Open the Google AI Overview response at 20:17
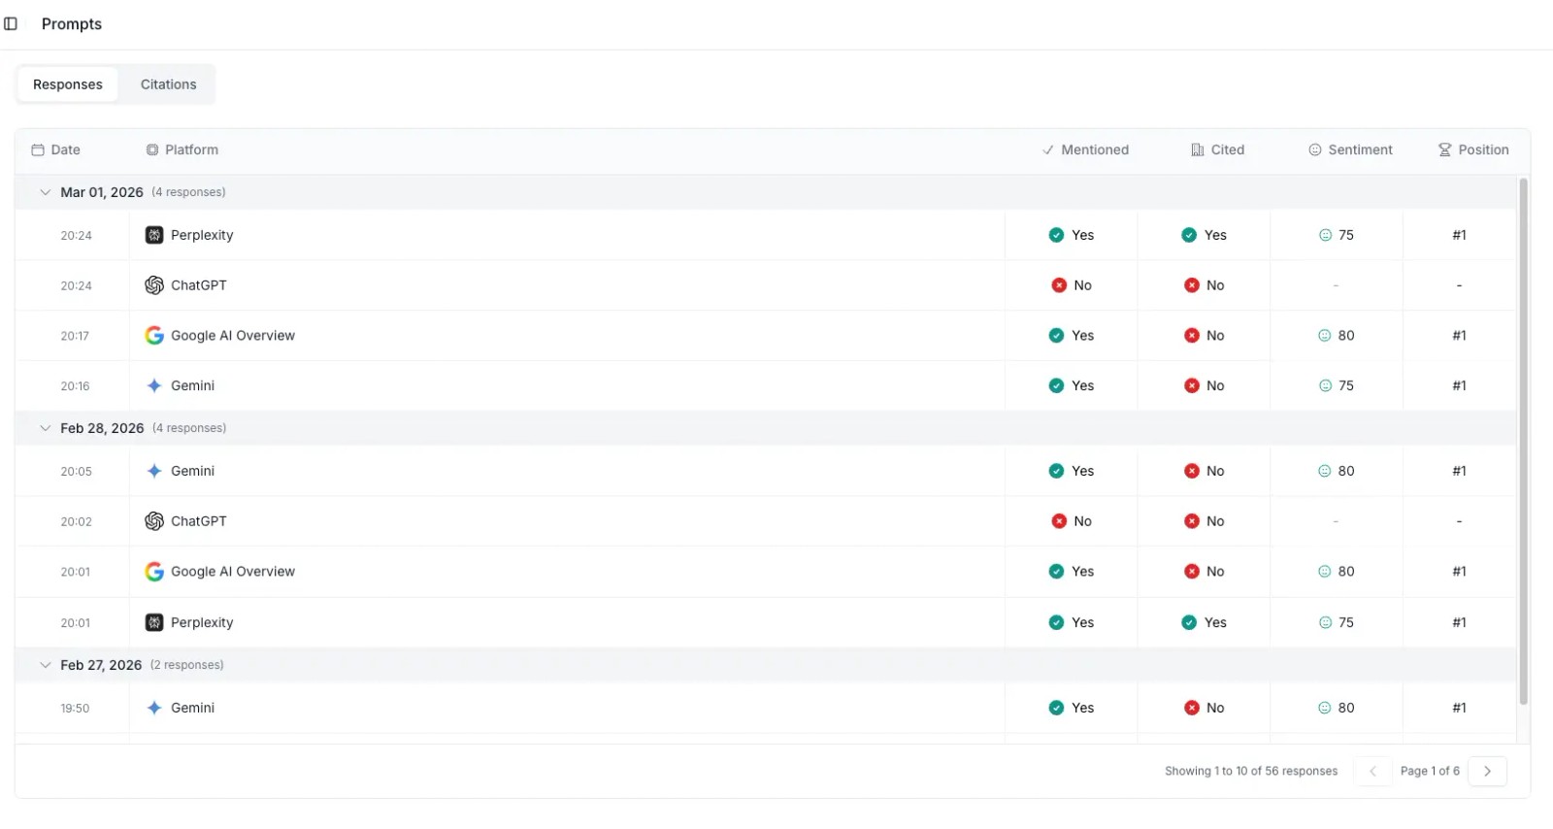Screen dimensions: 1553x829 pos(765,335)
